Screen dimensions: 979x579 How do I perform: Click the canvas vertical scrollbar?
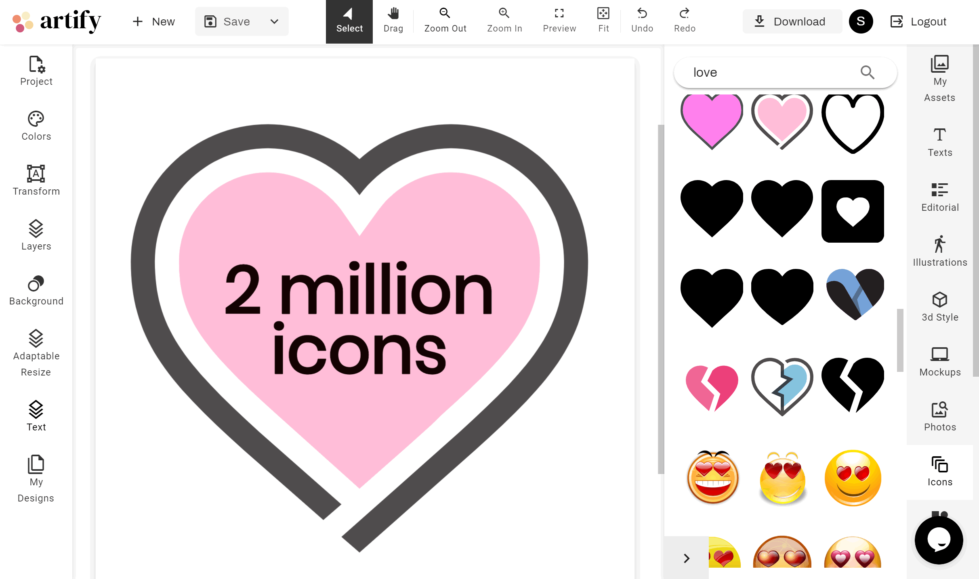coord(661,299)
